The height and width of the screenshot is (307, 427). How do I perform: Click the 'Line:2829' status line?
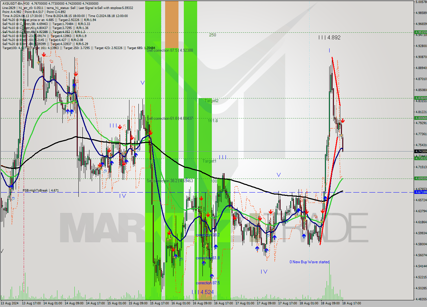67,8
